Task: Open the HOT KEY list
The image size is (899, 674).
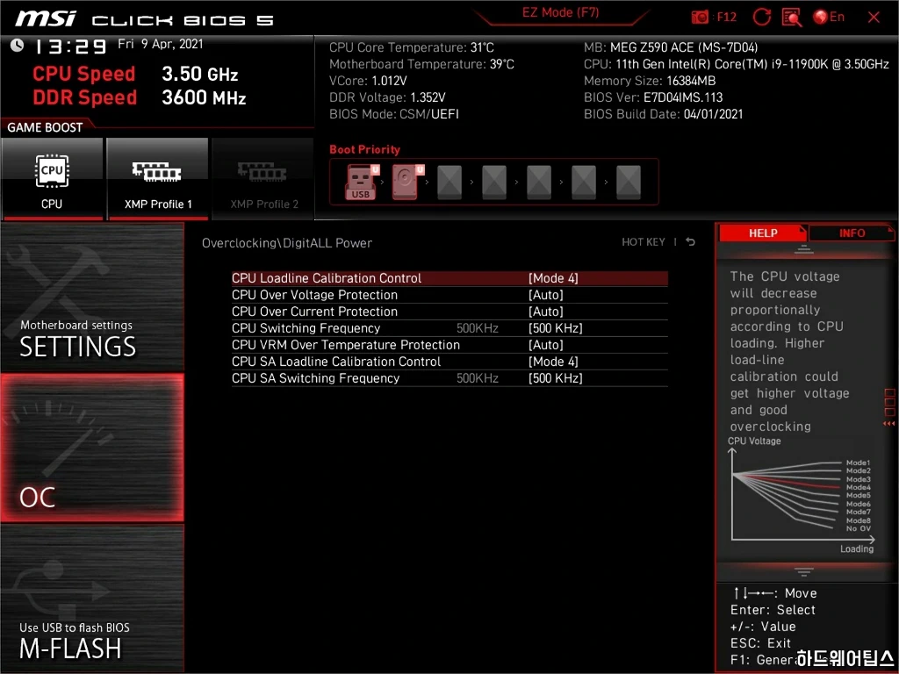Action: pyautogui.click(x=644, y=242)
